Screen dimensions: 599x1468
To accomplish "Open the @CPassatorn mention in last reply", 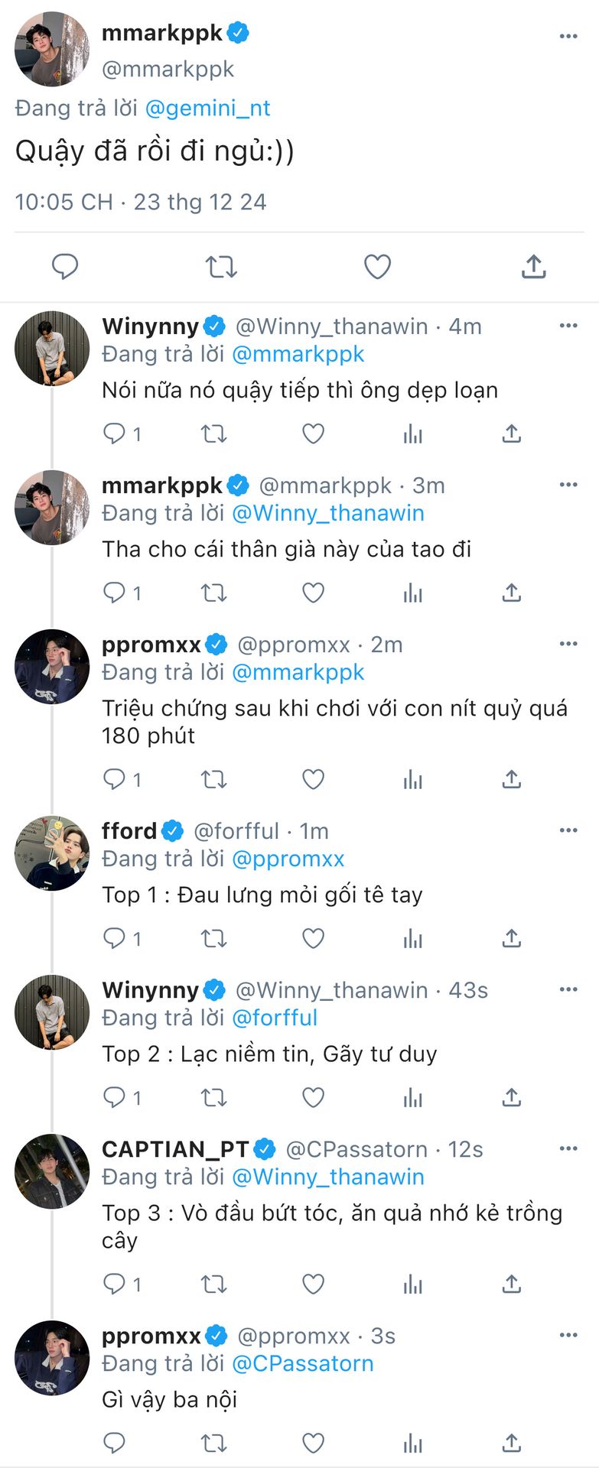I will (302, 1363).
